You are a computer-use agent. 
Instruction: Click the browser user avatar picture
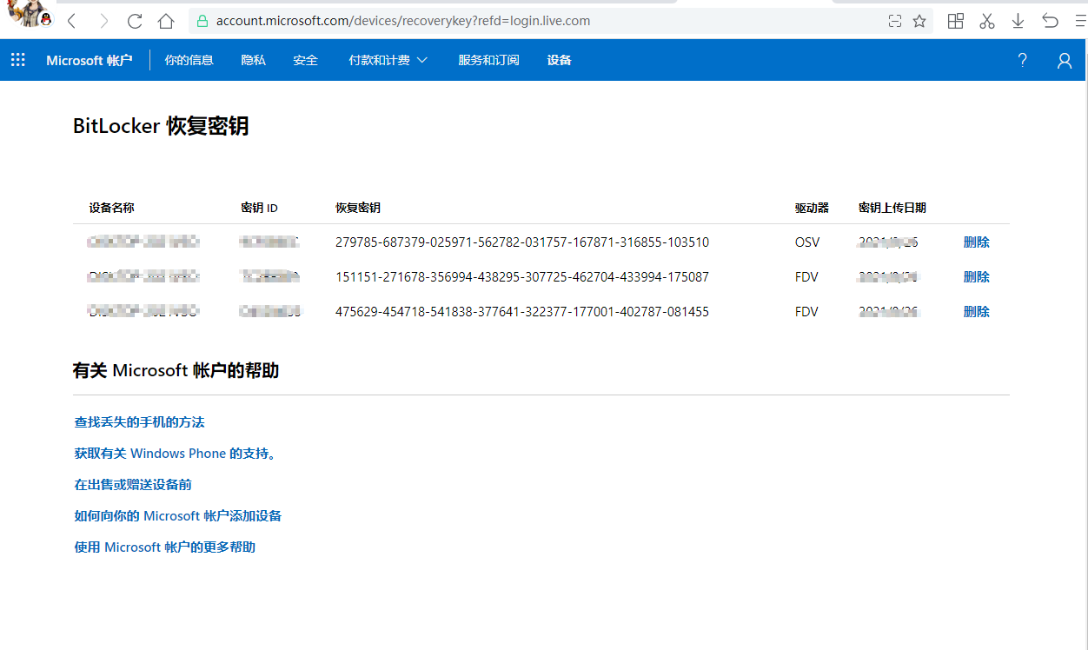[30, 15]
